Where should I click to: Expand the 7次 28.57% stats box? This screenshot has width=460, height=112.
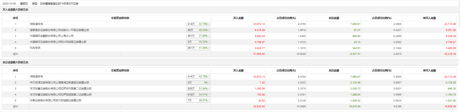[x=198, y=100]
